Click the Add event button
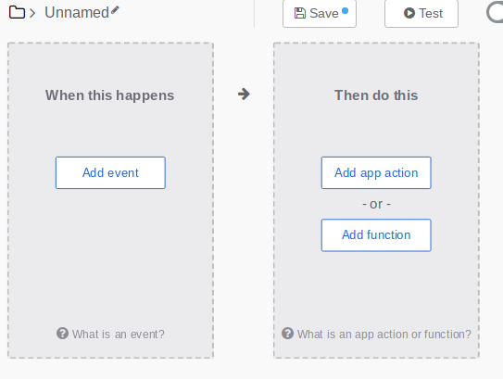 [x=110, y=172]
